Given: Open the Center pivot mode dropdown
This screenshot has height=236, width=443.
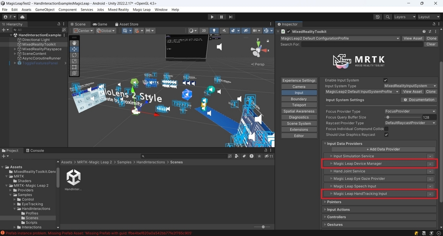Looking at the screenshot, I should click(83, 31).
